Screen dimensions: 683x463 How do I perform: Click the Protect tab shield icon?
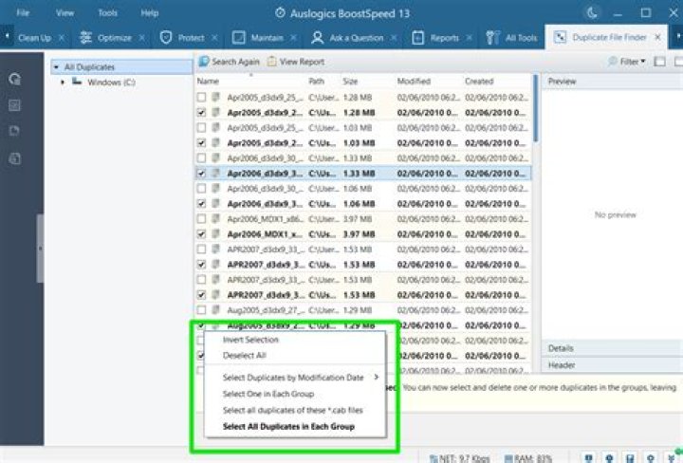coord(165,38)
